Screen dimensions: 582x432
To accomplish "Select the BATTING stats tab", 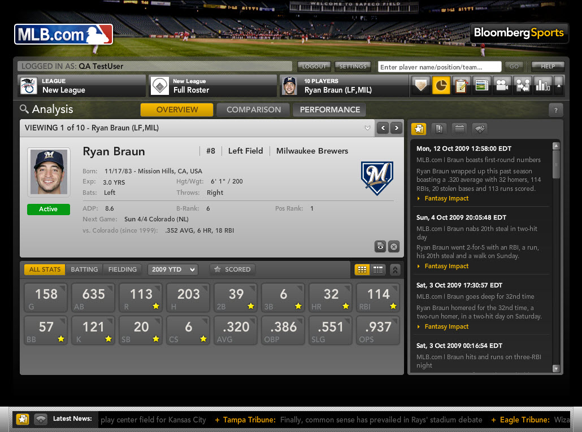I will click(x=84, y=269).
